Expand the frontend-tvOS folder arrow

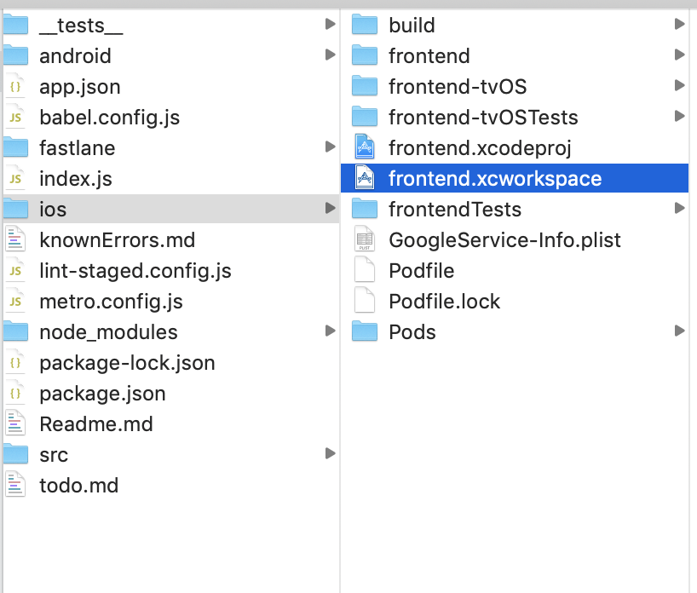pyautogui.click(x=679, y=86)
